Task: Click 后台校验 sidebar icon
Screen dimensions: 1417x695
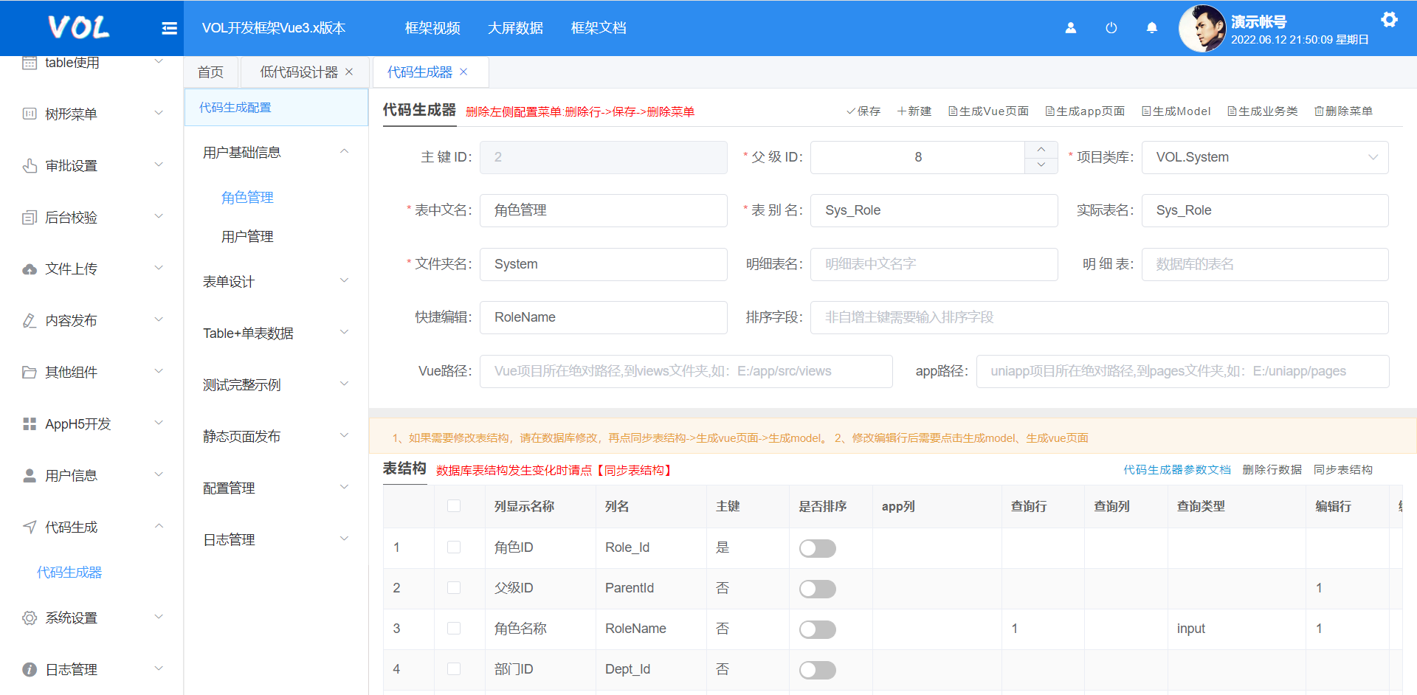Action: click(x=30, y=217)
